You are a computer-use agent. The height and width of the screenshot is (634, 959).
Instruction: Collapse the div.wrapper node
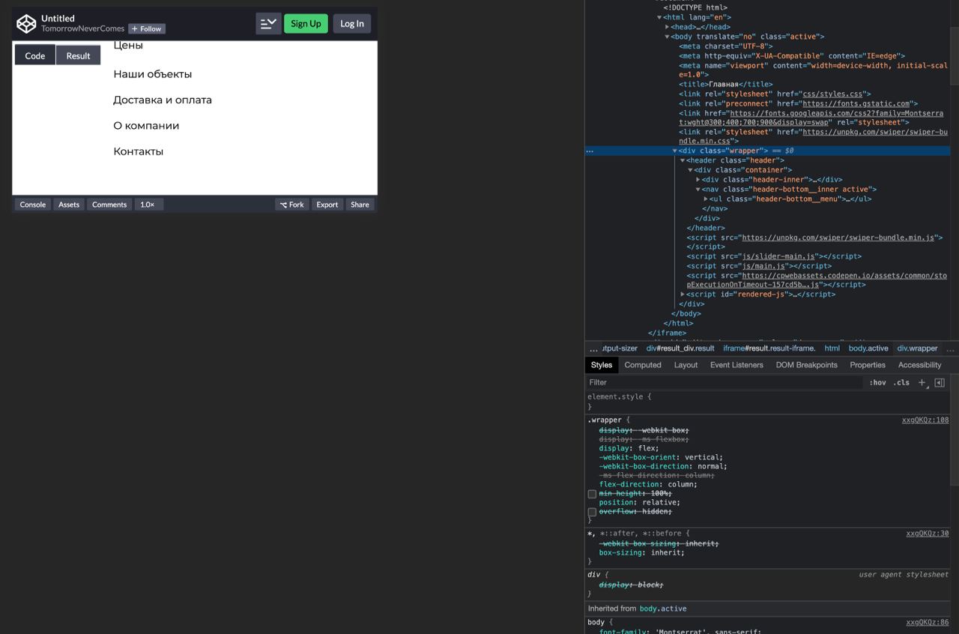[674, 151]
